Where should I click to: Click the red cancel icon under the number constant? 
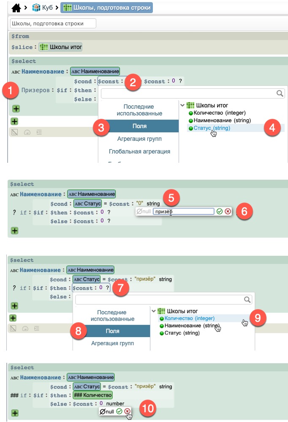(127, 411)
